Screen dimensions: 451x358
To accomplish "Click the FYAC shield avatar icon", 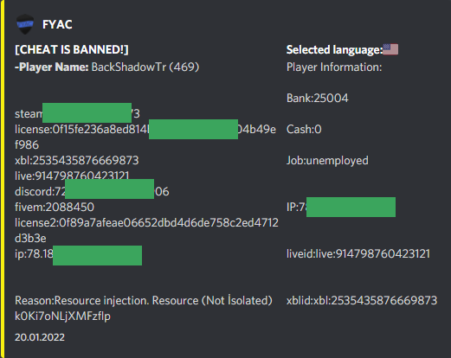I will point(25,24).
